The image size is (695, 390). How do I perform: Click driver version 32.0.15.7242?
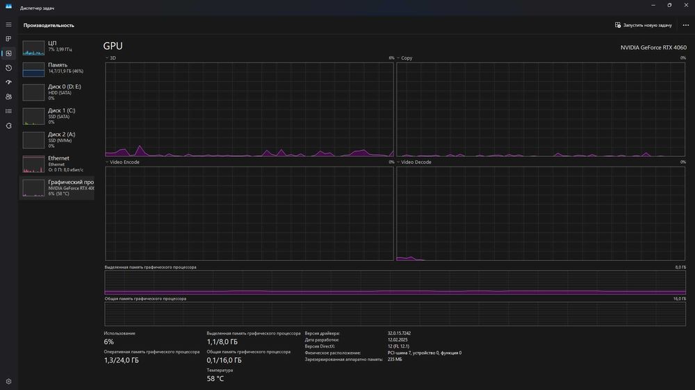click(400, 333)
